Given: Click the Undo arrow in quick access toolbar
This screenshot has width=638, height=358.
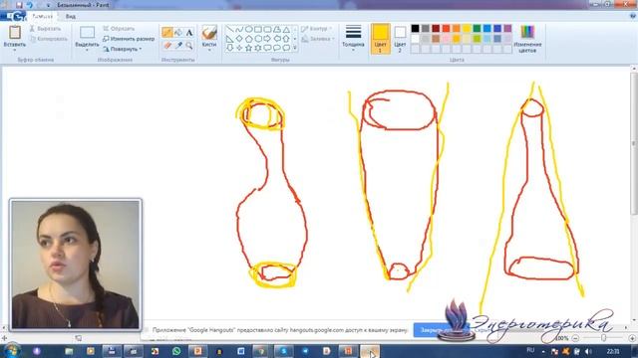Looking at the screenshot, I should pos(30,5).
